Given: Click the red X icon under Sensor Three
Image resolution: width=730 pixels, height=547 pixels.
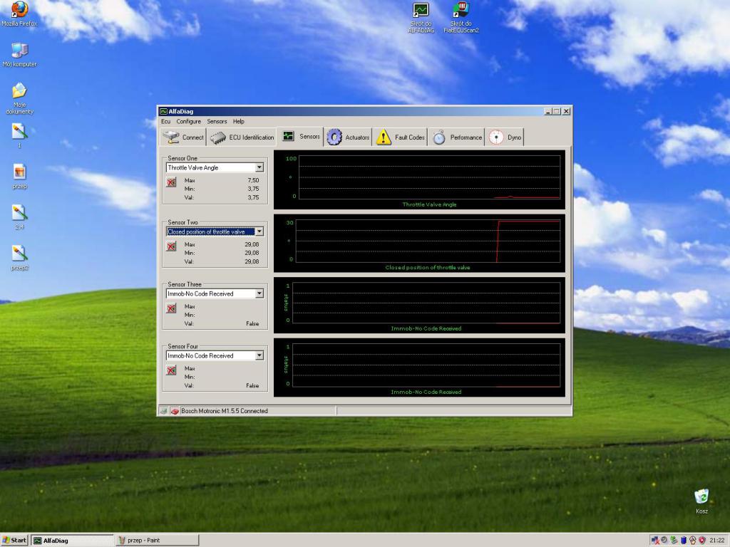Looking at the screenshot, I should pos(171,308).
